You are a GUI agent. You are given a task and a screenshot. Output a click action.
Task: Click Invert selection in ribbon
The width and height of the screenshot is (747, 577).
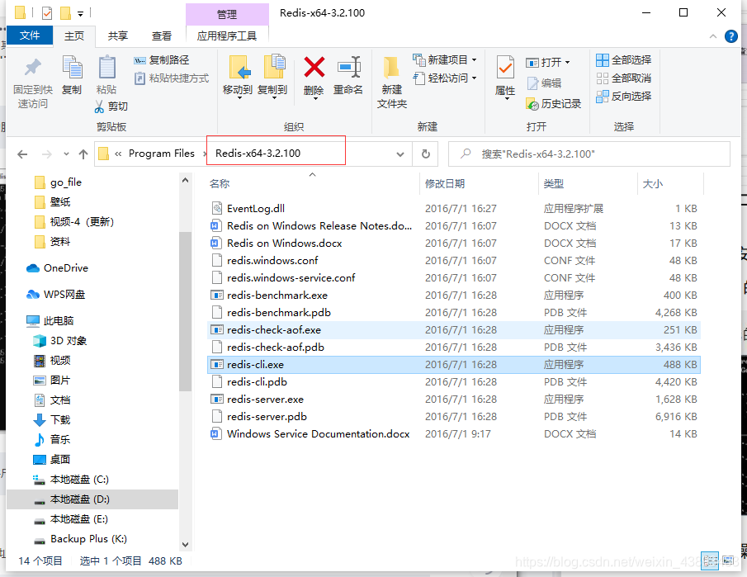623,97
